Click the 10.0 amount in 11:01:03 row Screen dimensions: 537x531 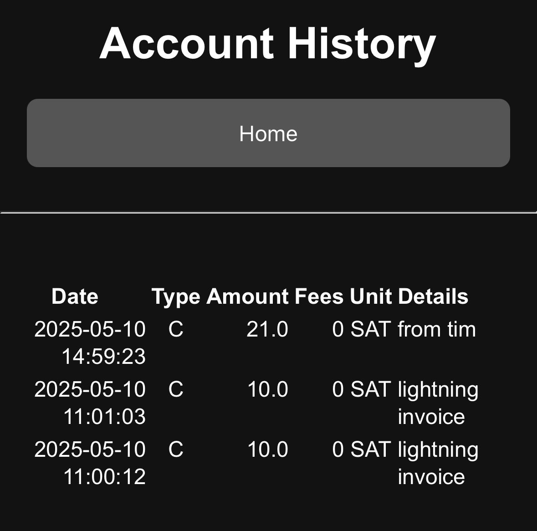tap(267, 389)
